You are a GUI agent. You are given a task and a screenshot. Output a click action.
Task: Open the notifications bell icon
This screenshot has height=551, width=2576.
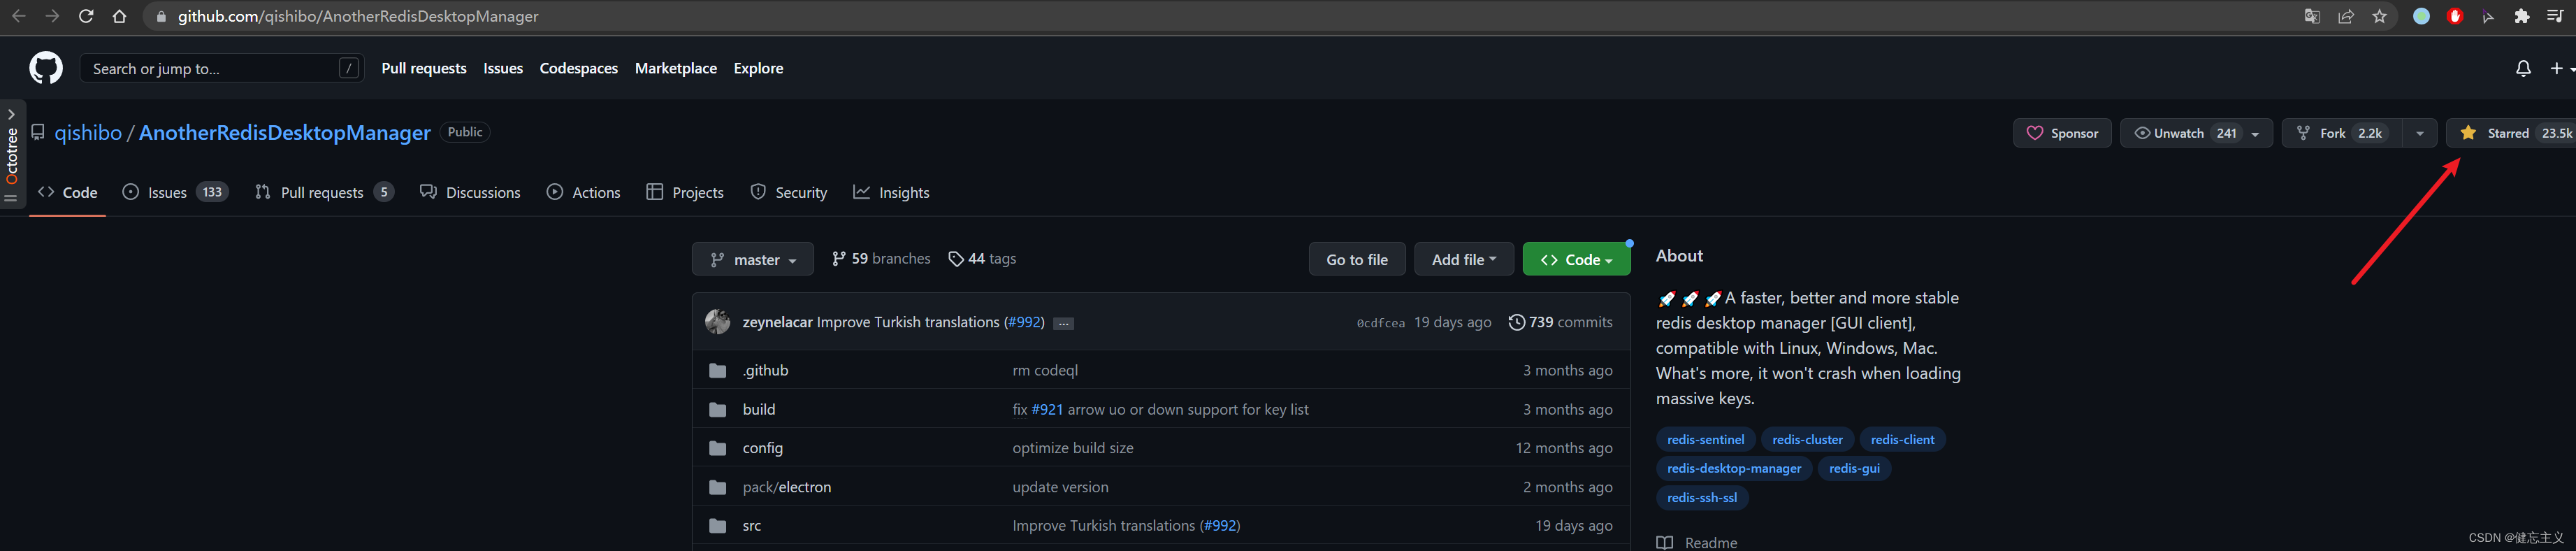tap(2523, 68)
